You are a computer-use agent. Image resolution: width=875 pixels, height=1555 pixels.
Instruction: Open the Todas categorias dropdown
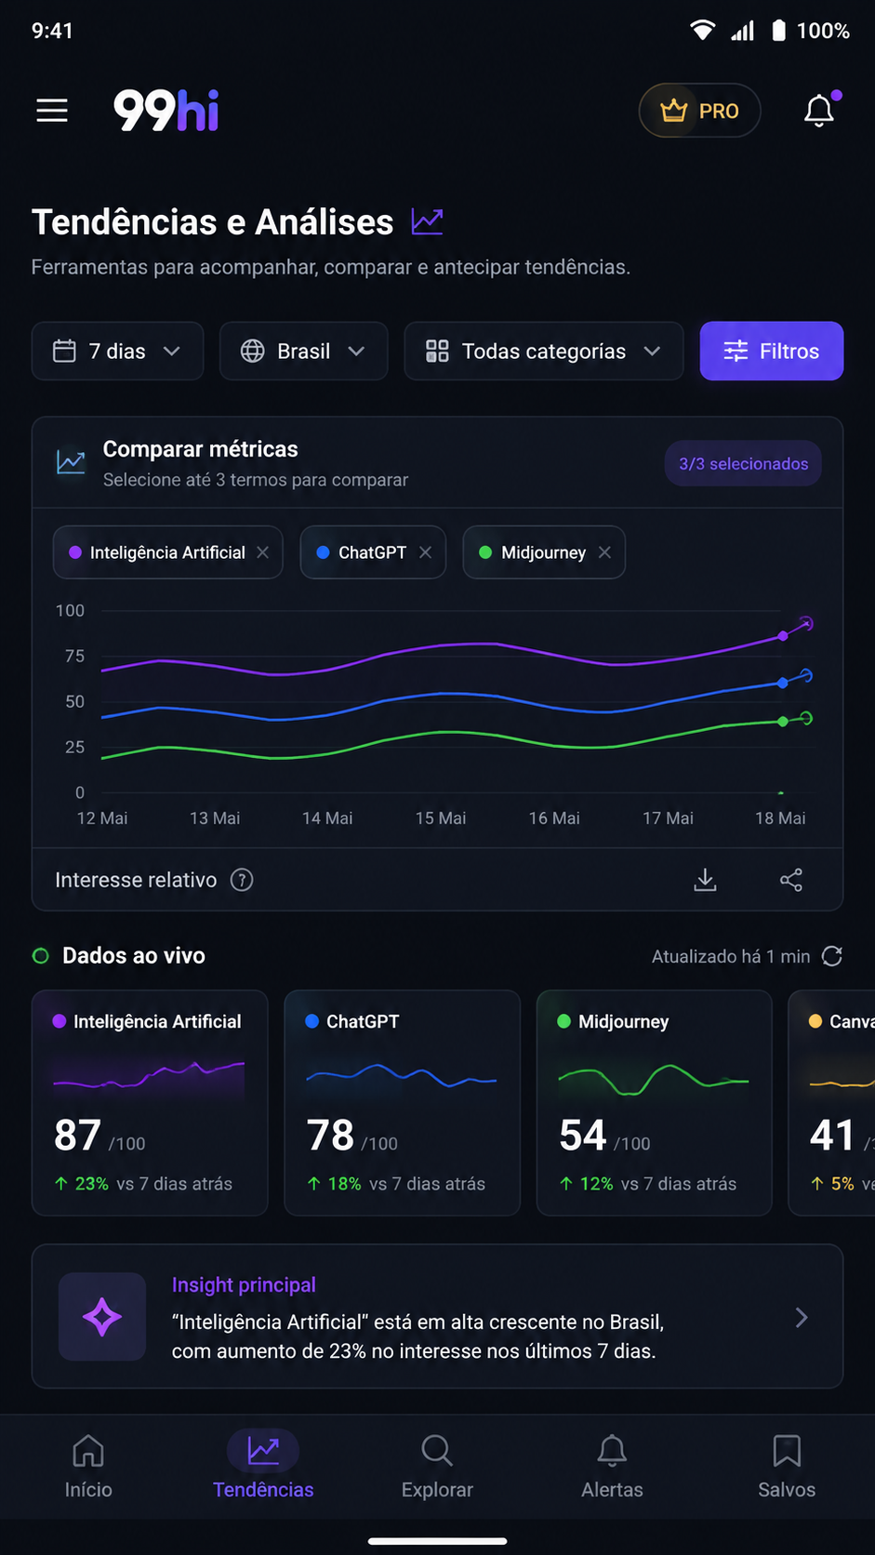point(543,351)
